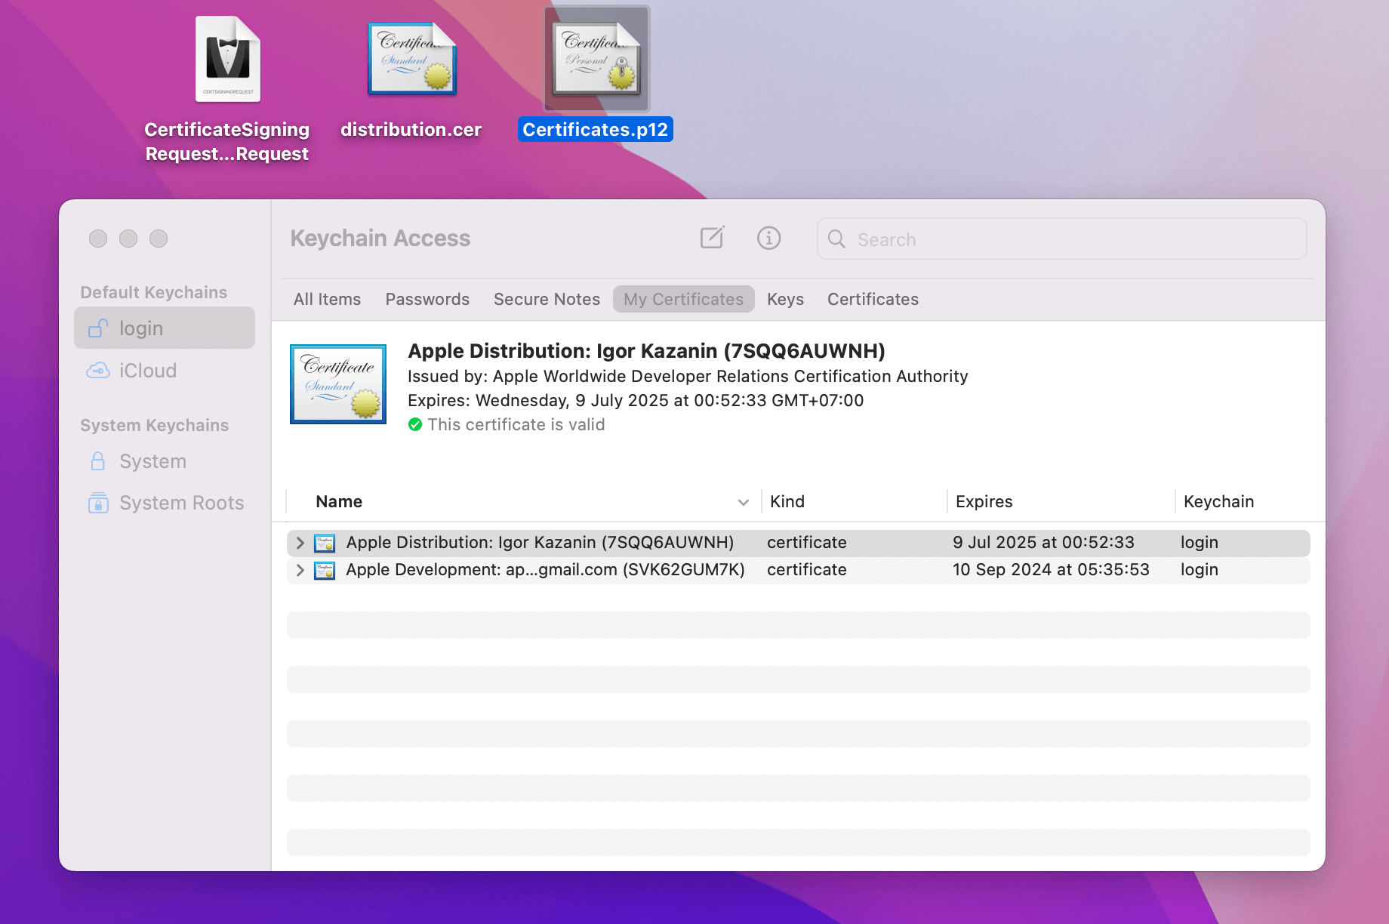Viewport: 1389px width, 924px height.
Task: Open the info inspector icon
Action: click(768, 238)
